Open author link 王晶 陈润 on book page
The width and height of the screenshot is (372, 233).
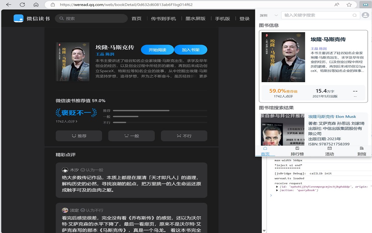[x=105, y=54]
